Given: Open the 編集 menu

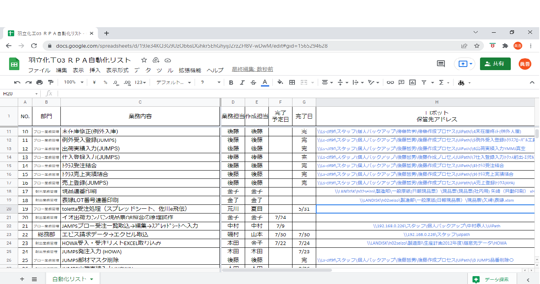Looking at the screenshot, I should [x=62, y=71].
